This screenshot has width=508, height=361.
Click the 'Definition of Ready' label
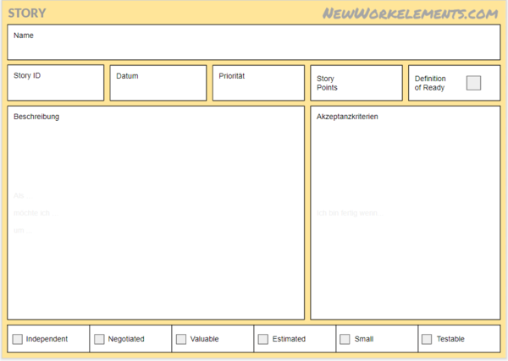[x=430, y=83]
